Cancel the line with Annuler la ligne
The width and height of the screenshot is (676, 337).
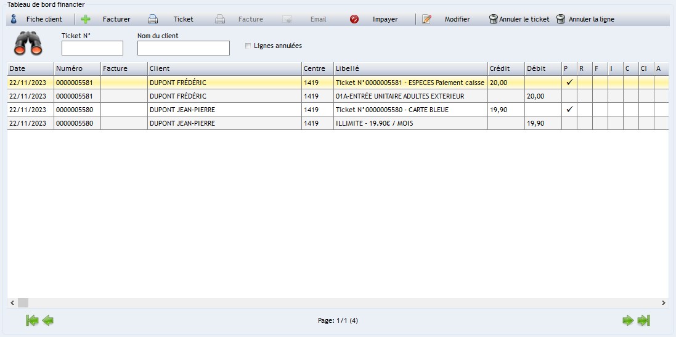pyautogui.click(x=585, y=19)
